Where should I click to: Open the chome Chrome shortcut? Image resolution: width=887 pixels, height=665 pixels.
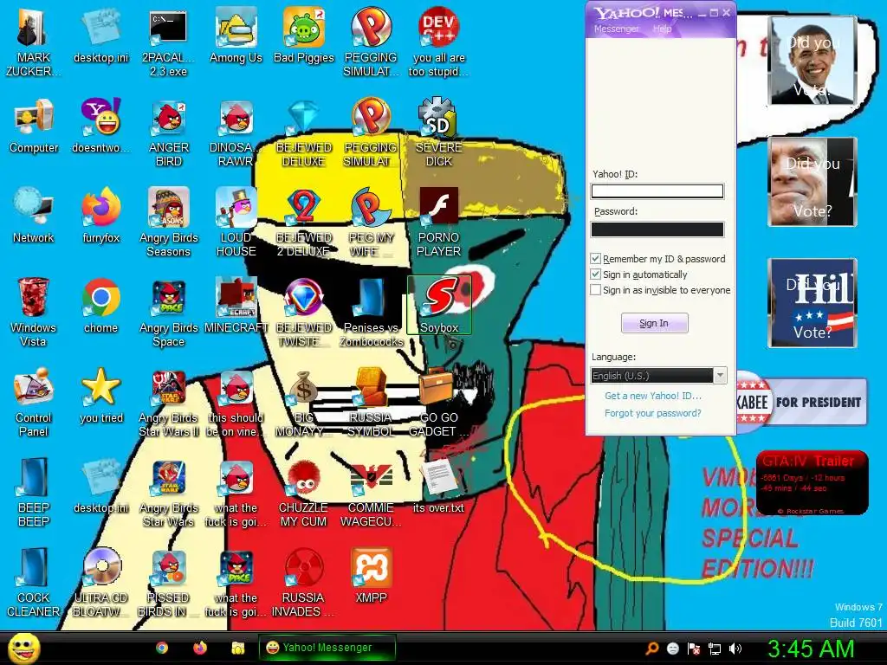(x=100, y=306)
